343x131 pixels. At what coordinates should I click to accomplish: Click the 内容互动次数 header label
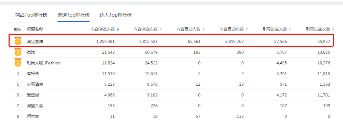[x=232, y=29]
